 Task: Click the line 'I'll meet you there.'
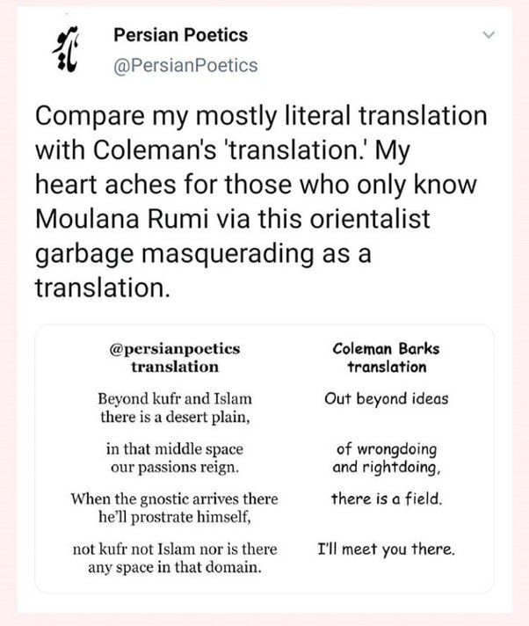[x=386, y=550]
